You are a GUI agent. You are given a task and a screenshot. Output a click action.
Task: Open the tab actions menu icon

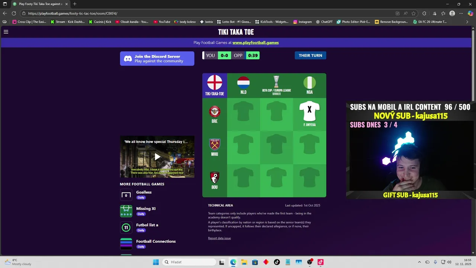(5, 4)
